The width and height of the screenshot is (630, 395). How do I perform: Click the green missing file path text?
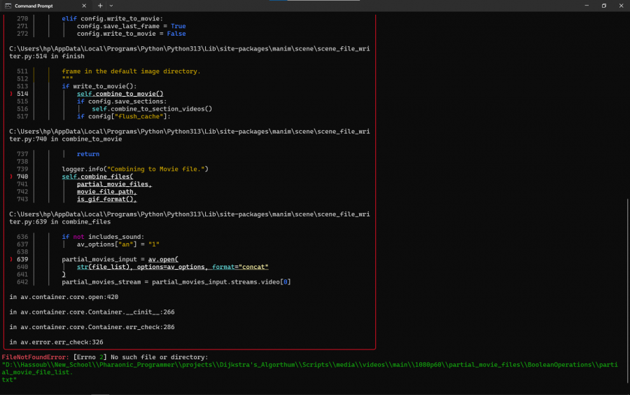point(308,365)
